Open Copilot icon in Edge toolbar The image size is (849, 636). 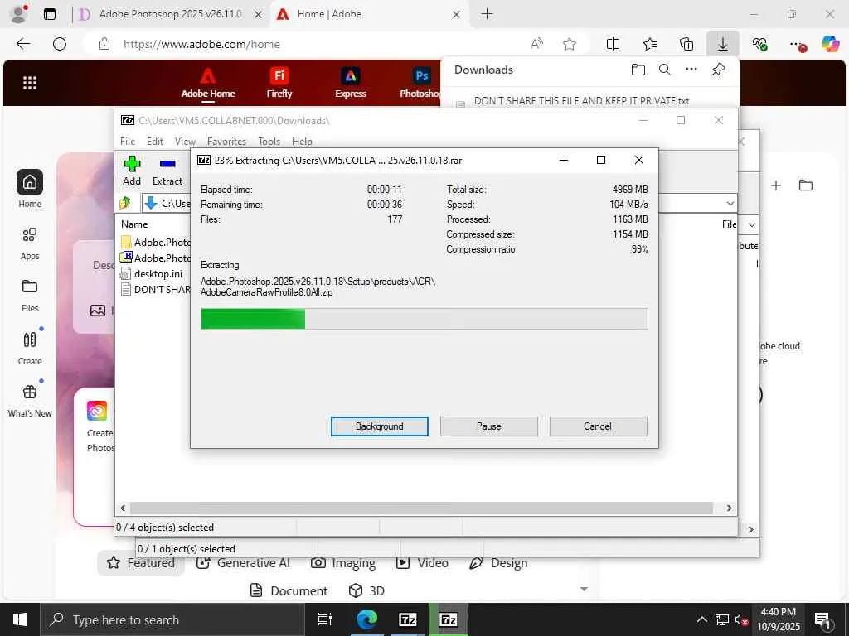point(830,44)
